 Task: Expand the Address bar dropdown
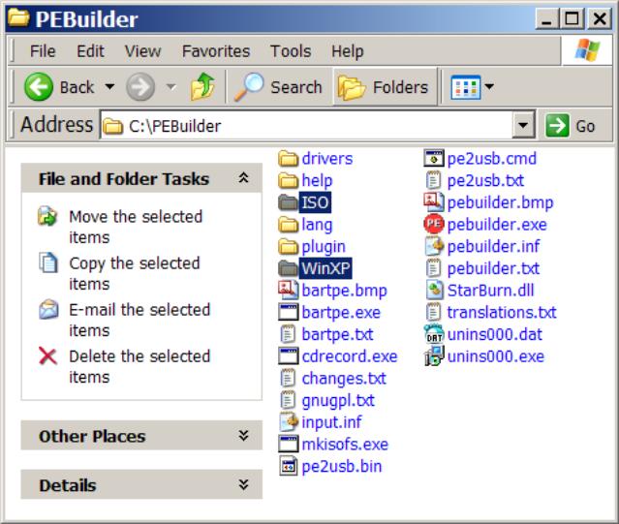pos(523,126)
